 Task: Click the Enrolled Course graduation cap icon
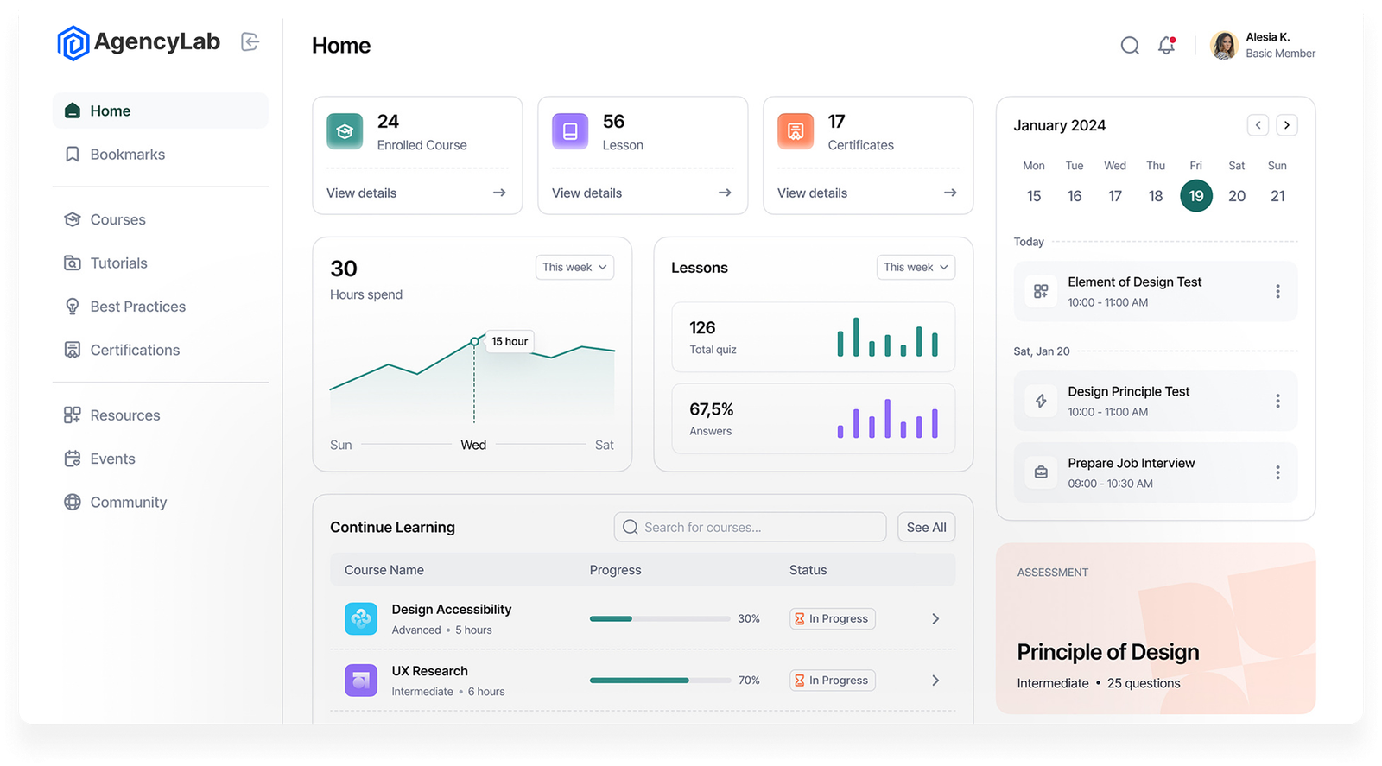(345, 131)
